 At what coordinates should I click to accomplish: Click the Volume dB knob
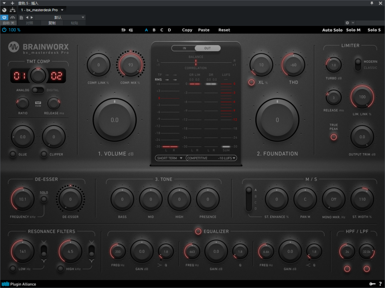tap(115, 120)
